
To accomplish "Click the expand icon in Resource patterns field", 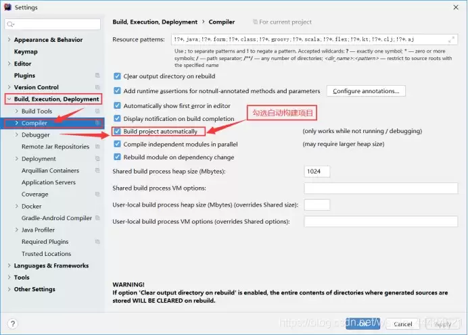I will click(x=451, y=39).
